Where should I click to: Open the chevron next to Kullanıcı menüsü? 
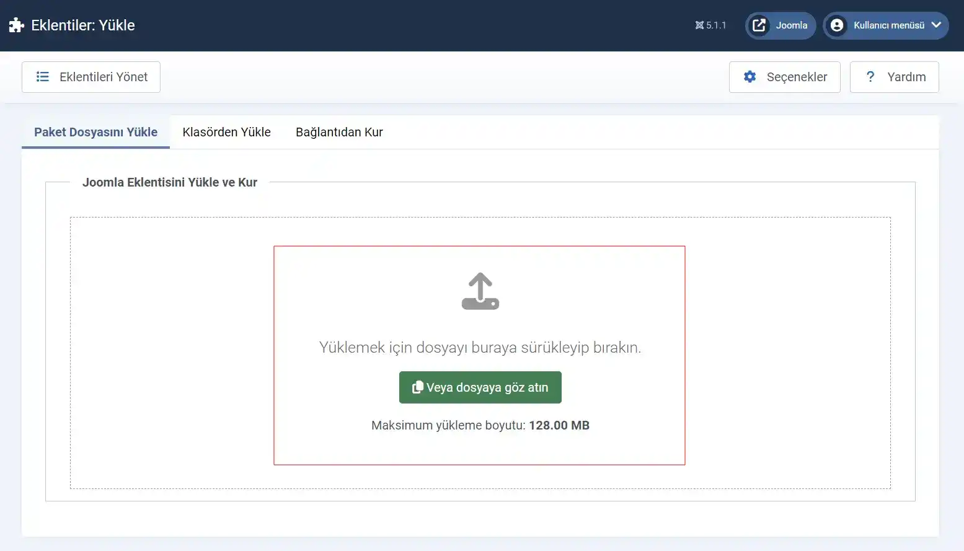tap(935, 25)
